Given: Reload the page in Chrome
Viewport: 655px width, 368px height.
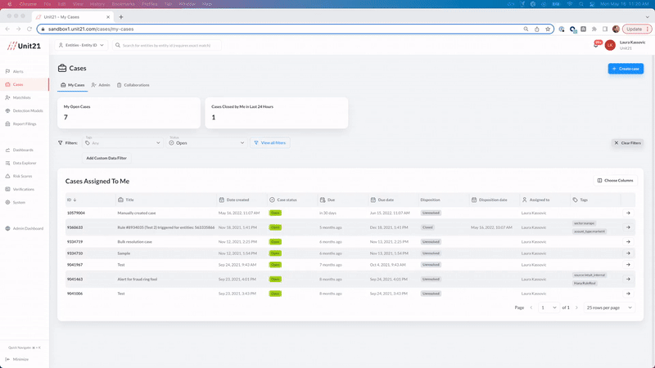Looking at the screenshot, I should coord(29,29).
